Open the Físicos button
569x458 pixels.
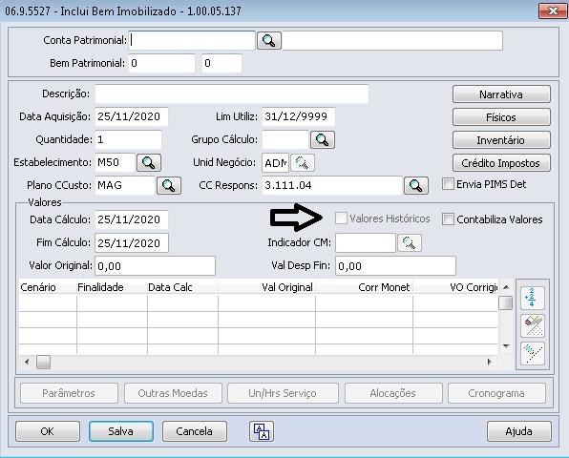pyautogui.click(x=501, y=117)
